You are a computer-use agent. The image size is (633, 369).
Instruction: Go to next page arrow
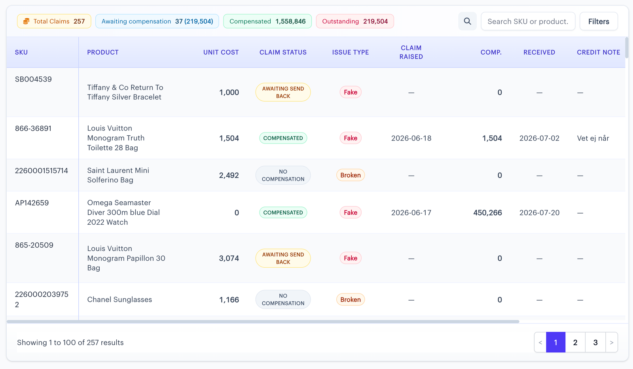coord(612,343)
